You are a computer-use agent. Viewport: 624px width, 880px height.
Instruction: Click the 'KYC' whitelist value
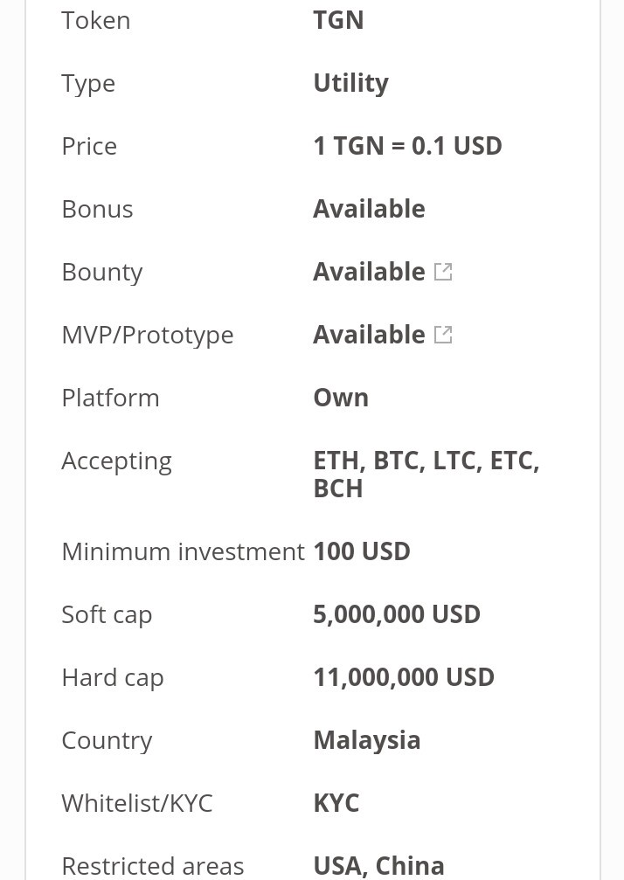[336, 803]
